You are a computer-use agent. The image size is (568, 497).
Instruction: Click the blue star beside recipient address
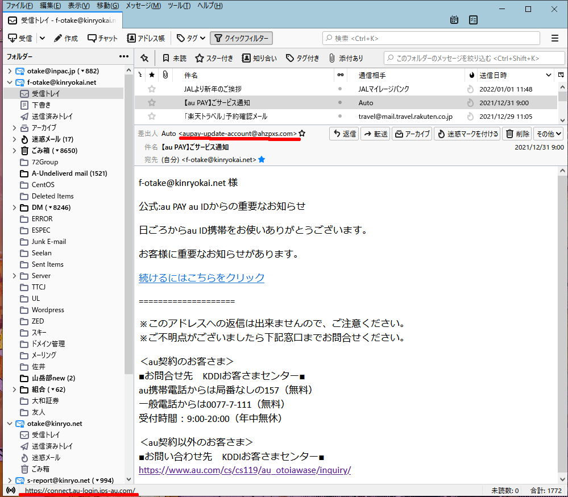point(262,159)
